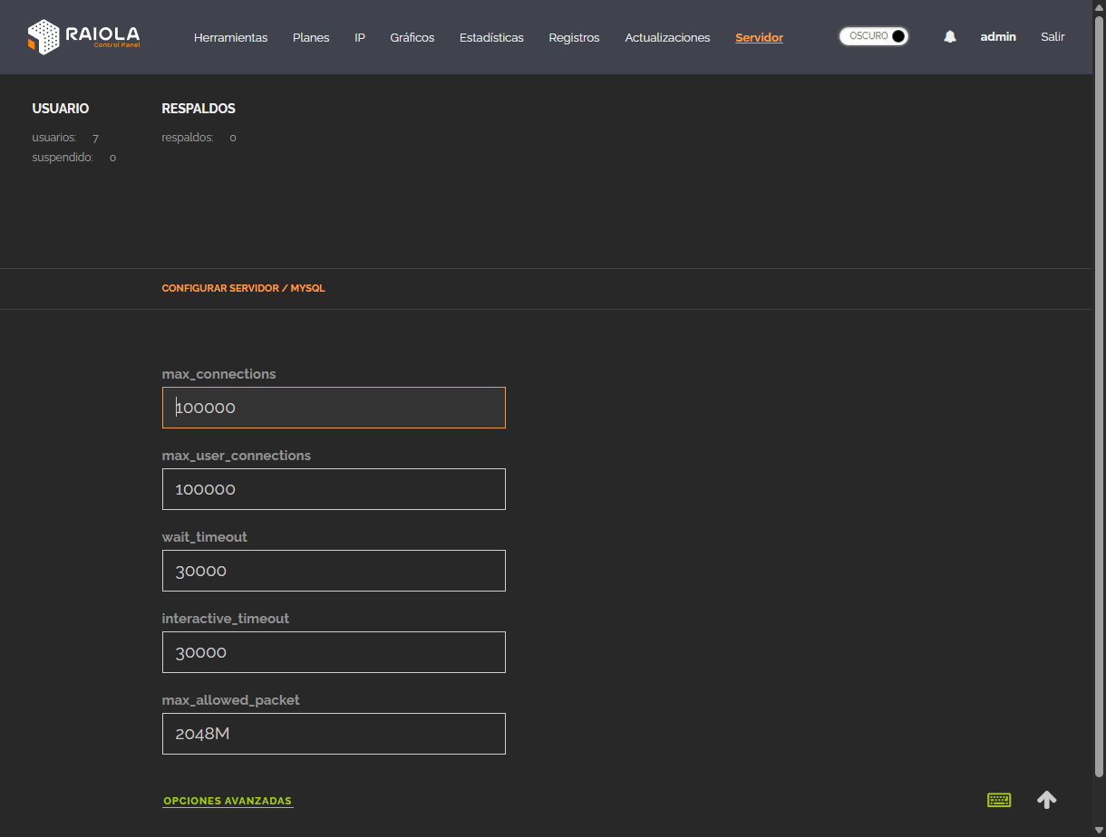The image size is (1106, 837).
Task: Open the notifications bell icon
Action: tap(950, 37)
